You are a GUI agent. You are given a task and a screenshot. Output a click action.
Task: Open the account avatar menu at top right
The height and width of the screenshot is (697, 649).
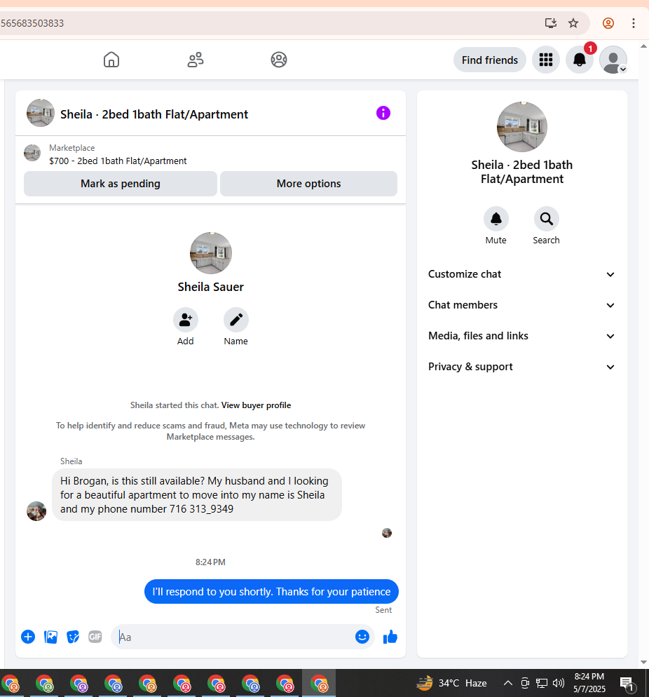coord(613,60)
